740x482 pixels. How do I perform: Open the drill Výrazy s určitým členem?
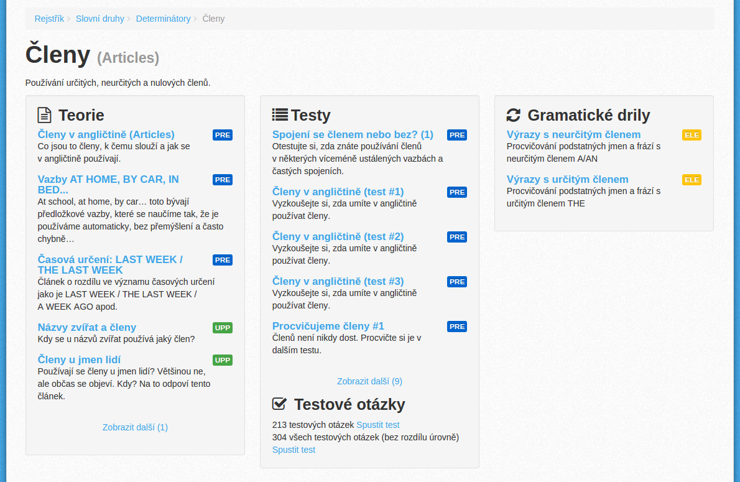click(x=567, y=179)
